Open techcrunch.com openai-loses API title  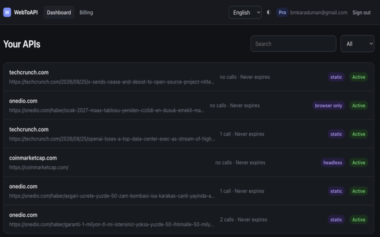pyautogui.click(x=29, y=129)
